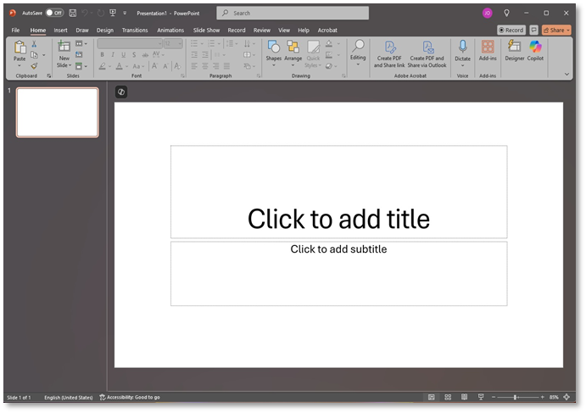Select slide 1 thumbnail
586x413 pixels.
[58, 112]
